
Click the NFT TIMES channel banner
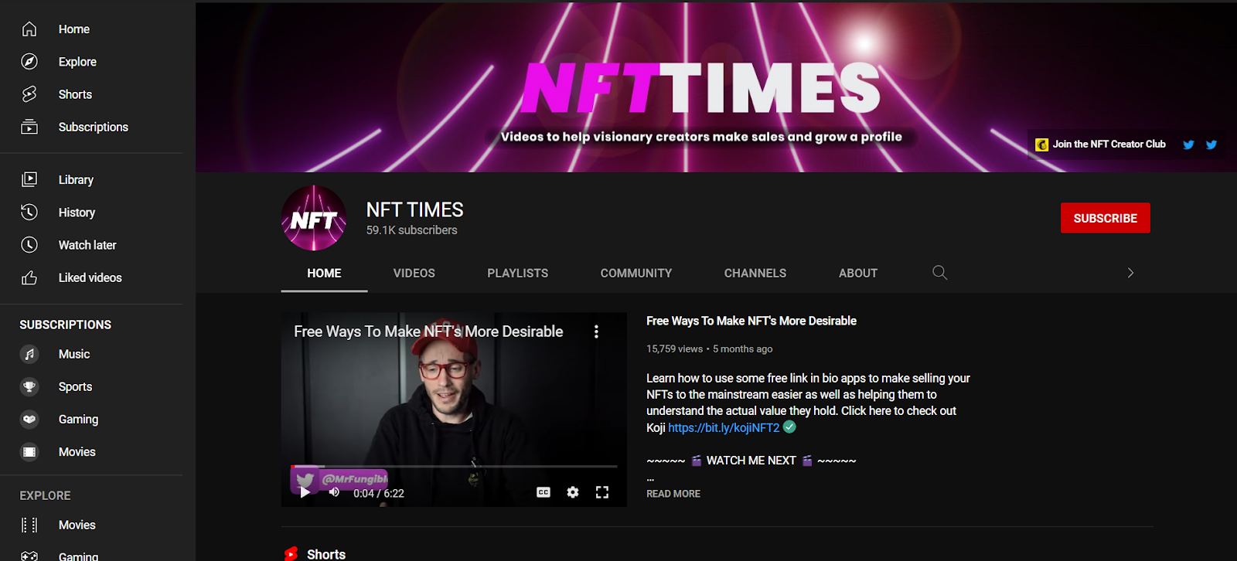tap(716, 87)
